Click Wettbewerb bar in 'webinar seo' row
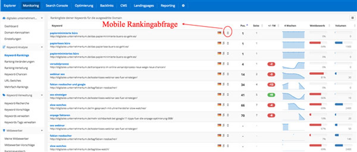357x152 pixels. 318,74
